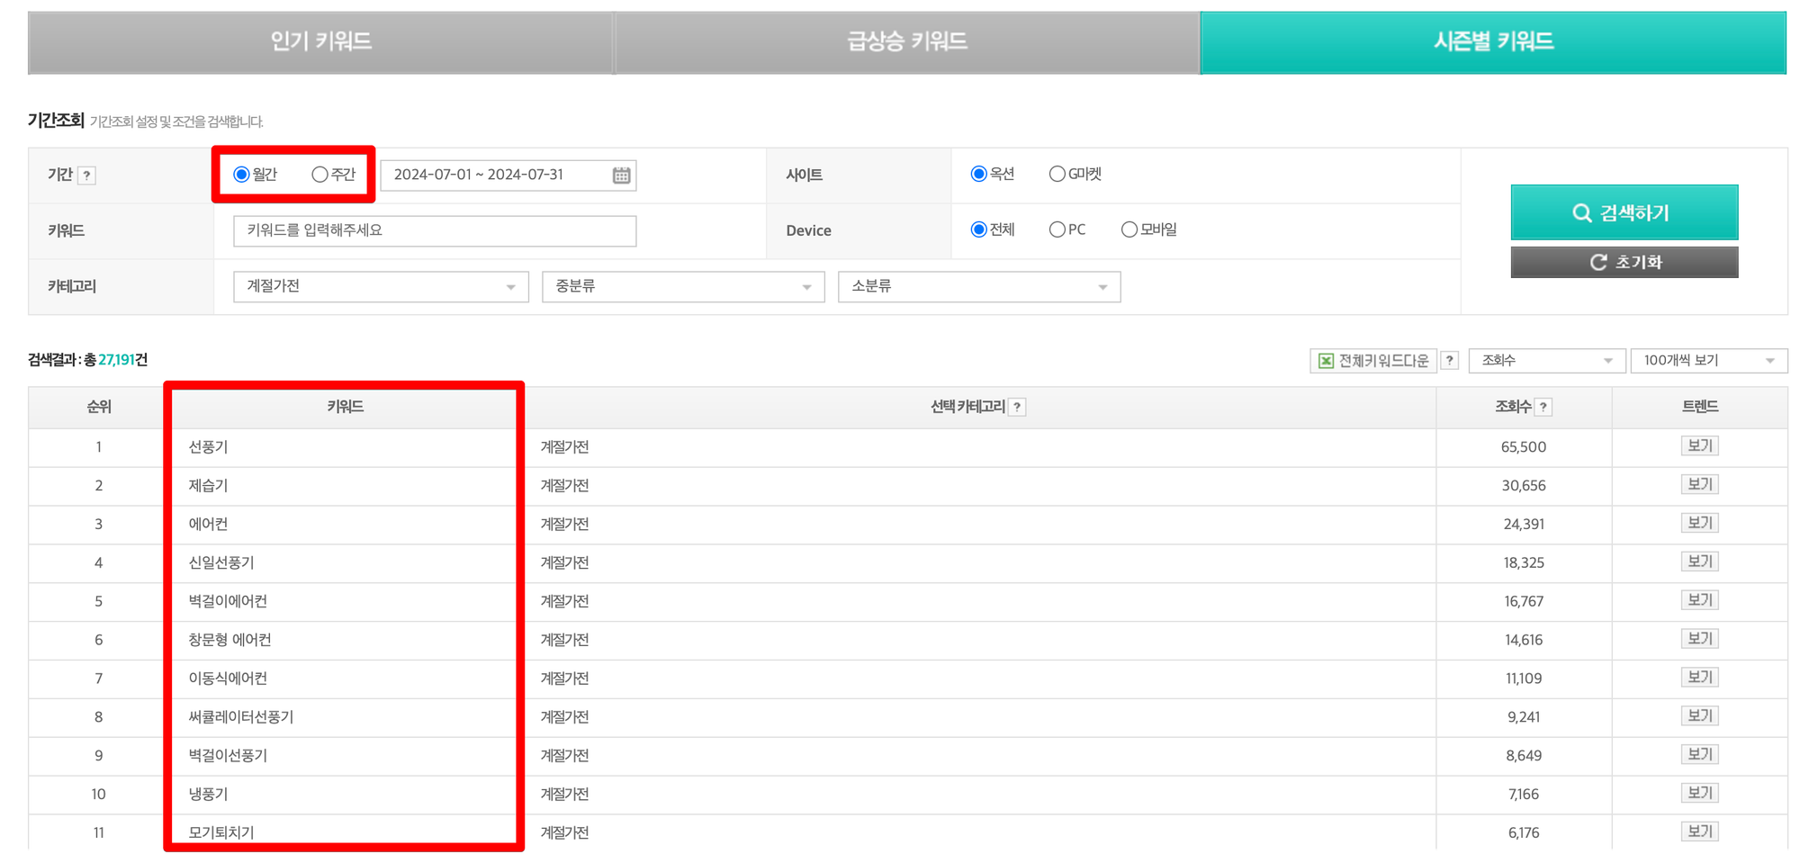This screenshot has width=1800, height=854.
Task: View trend for 신일선풍기 row
Action: click(x=1699, y=562)
